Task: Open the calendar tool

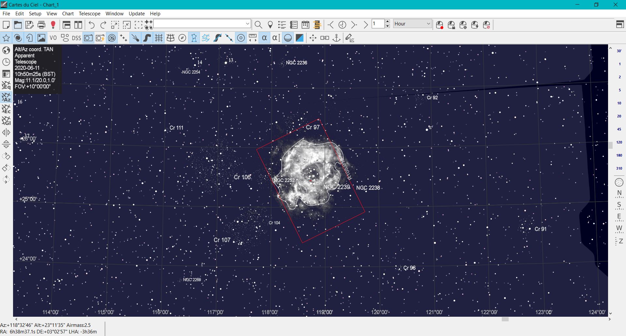Action: [306, 25]
